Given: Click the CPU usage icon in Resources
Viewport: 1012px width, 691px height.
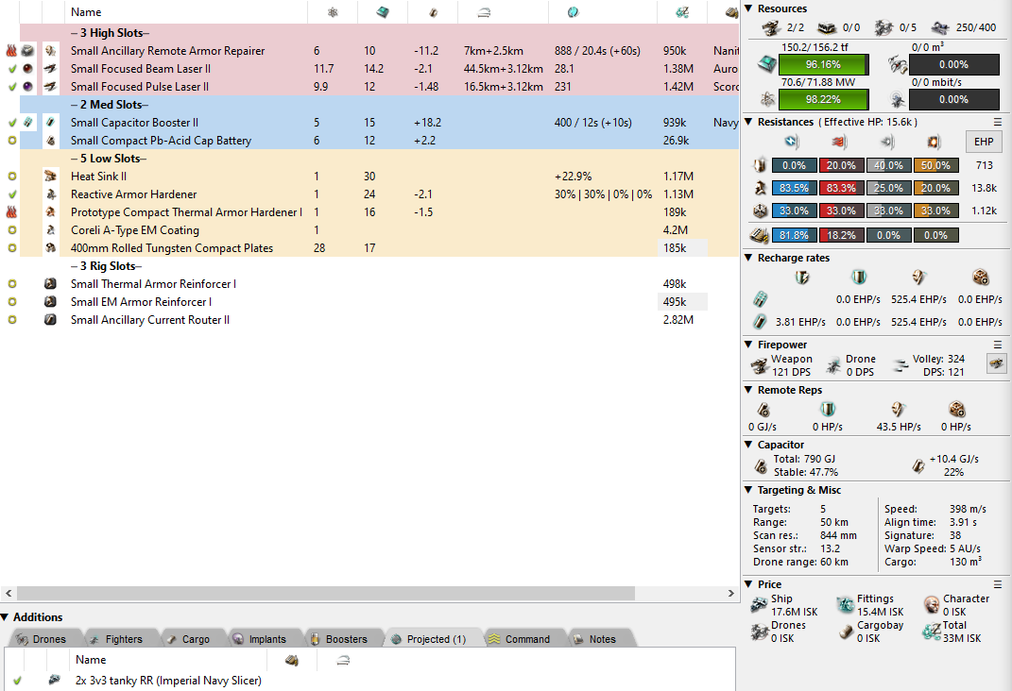Looking at the screenshot, I should pyautogui.click(x=768, y=64).
